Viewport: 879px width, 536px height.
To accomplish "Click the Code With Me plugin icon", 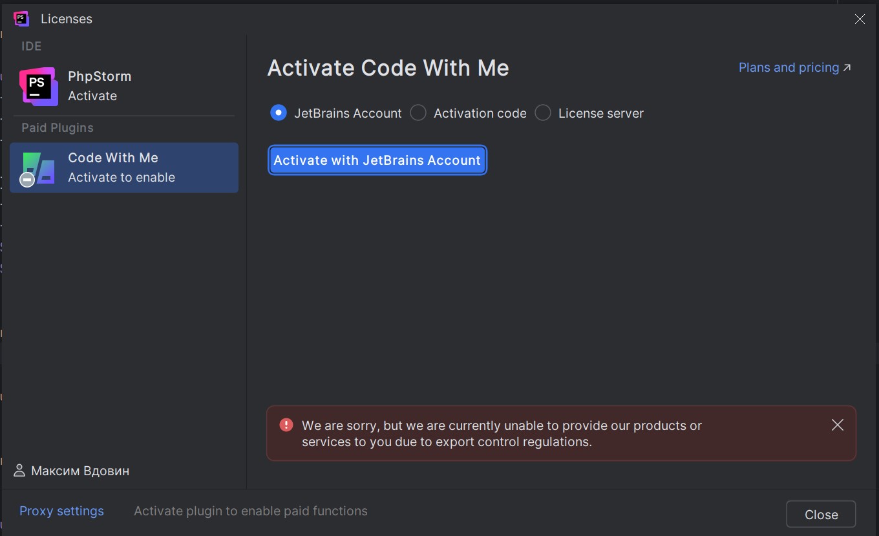I will [38, 168].
